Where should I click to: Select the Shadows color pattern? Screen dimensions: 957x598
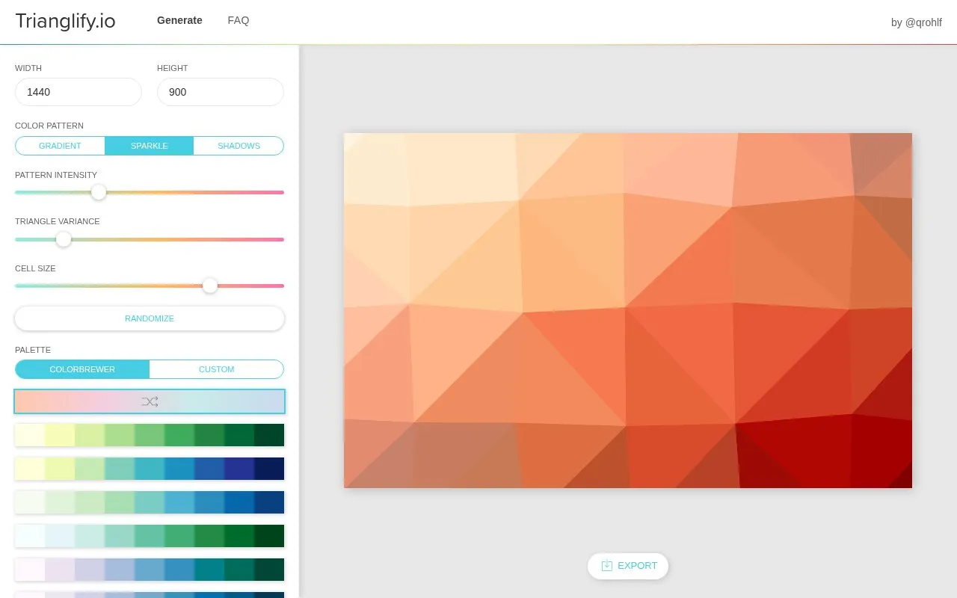click(239, 146)
